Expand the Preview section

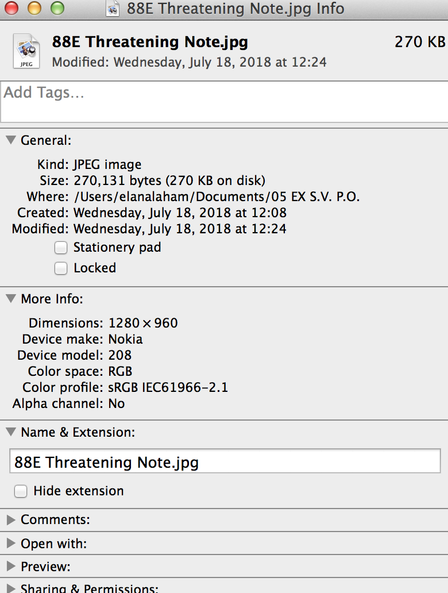pos(11,566)
